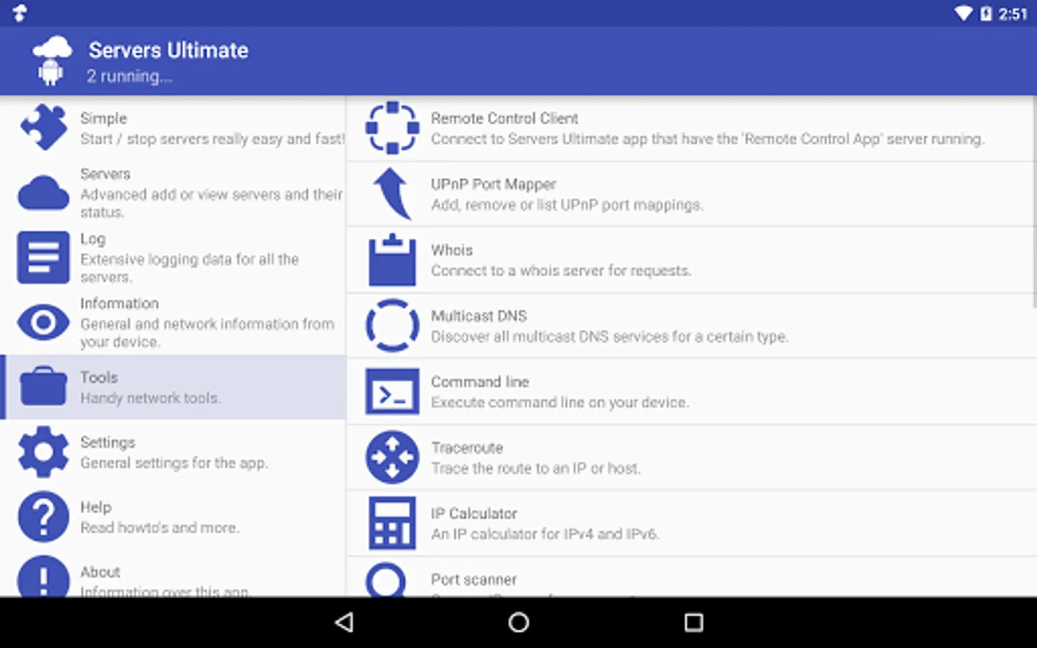Open the Help menu label
1037x648 pixels.
pyautogui.click(x=96, y=507)
